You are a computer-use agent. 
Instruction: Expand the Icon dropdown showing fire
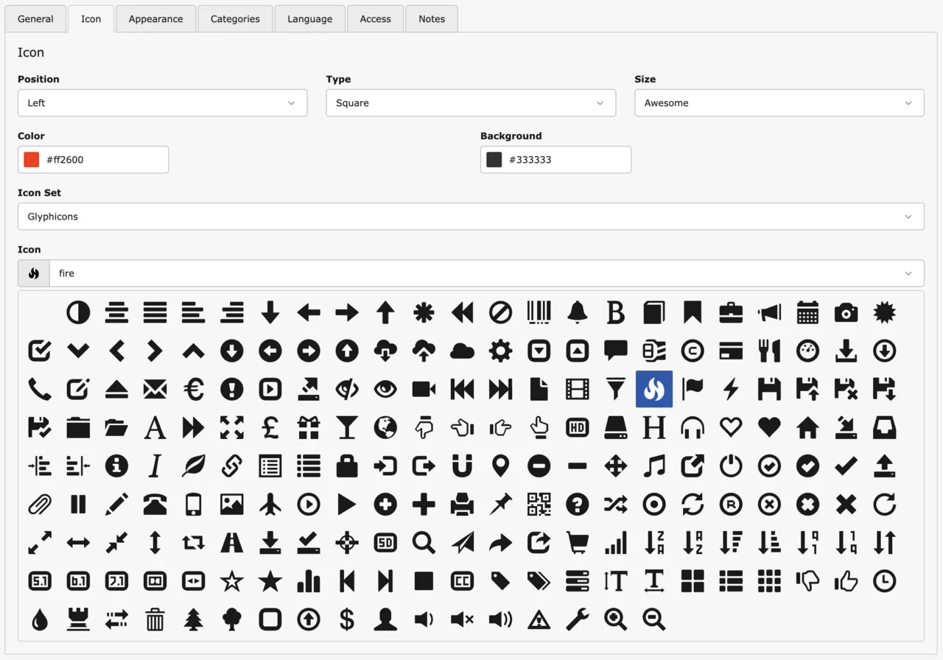coord(486,273)
